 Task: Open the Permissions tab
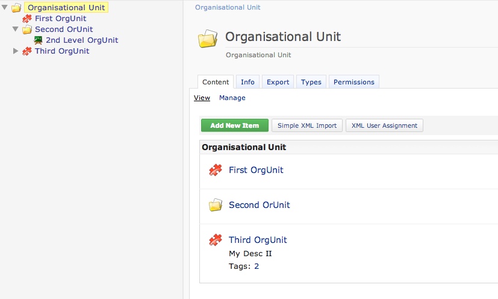click(x=354, y=82)
